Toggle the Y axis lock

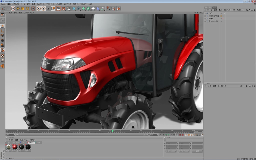pos(43,8)
